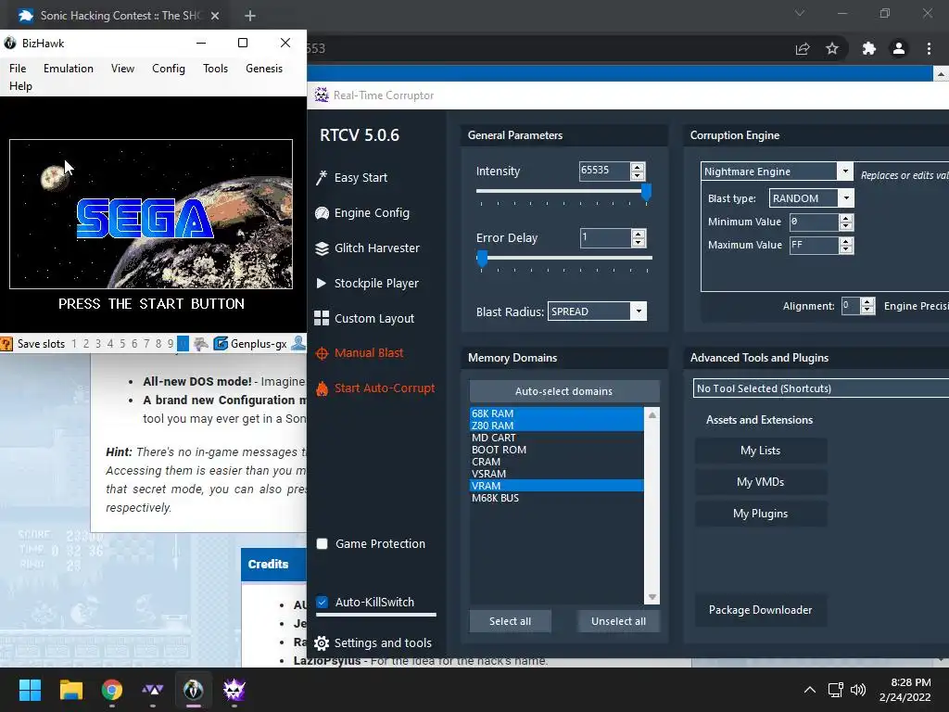Open Easy Start wand icon
Image resolution: width=949 pixels, height=712 pixels.
pyautogui.click(x=322, y=177)
